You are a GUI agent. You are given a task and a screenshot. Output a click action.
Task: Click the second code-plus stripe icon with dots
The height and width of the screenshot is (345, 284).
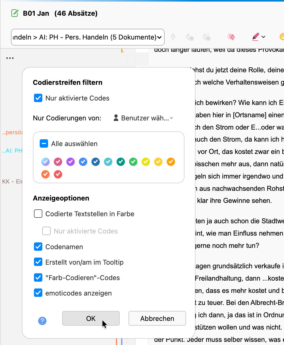[206, 37]
